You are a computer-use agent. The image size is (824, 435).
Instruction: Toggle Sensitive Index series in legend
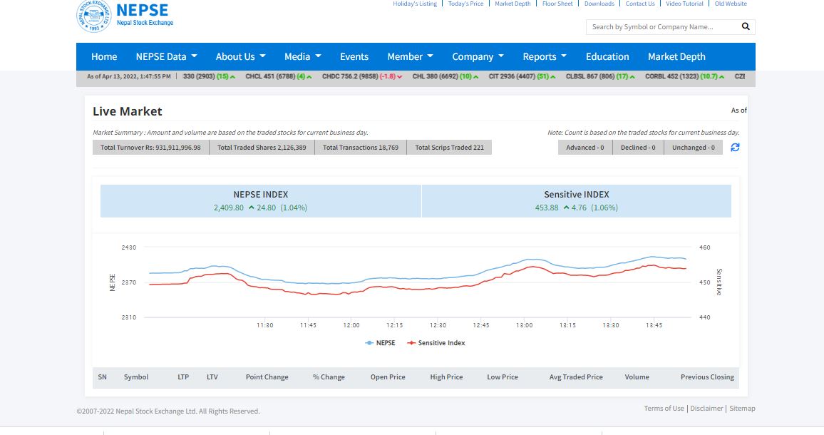[x=436, y=343]
